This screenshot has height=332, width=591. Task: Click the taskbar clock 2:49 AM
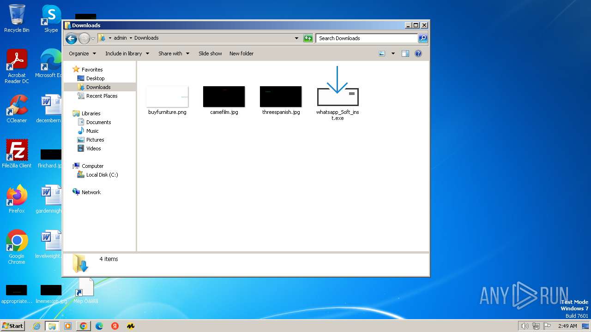click(567, 326)
